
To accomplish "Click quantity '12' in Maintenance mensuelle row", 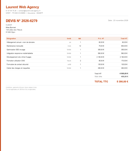I will pyautogui.click(x=80, y=46).
